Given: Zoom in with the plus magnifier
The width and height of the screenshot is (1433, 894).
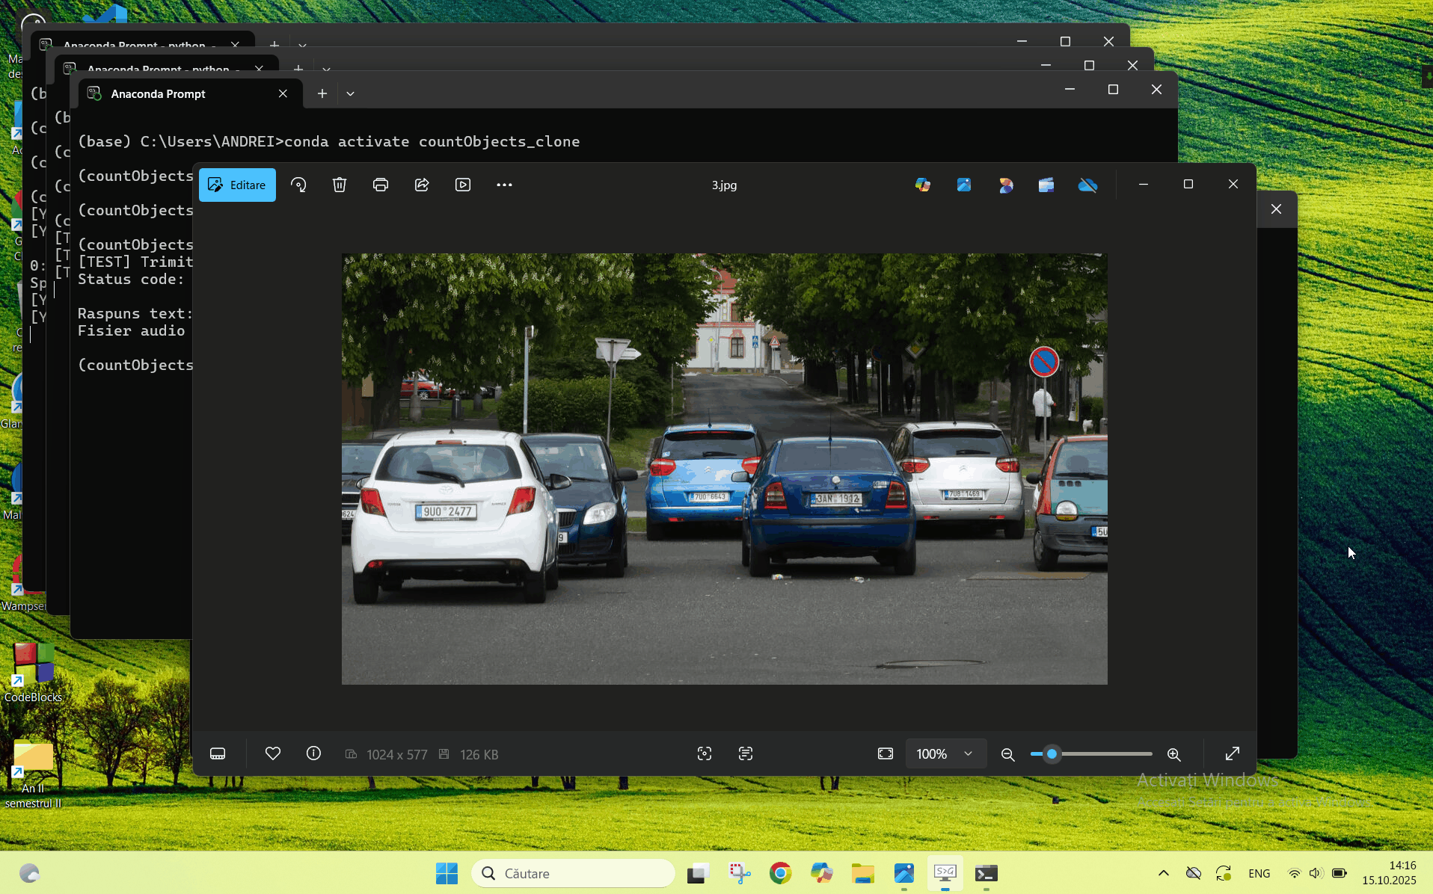Looking at the screenshot, I should [x=1174, y=754].
